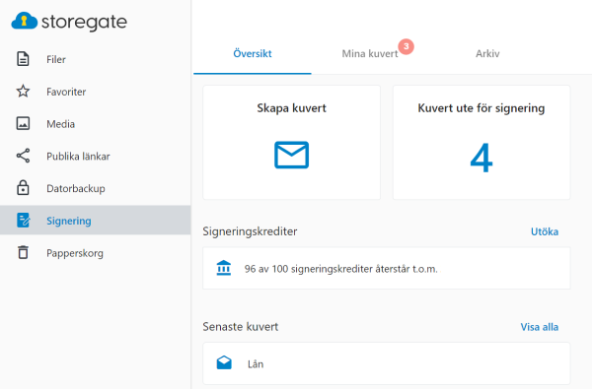
Task: Click the Publika länkar share icon
Action: tap(23, 156)
